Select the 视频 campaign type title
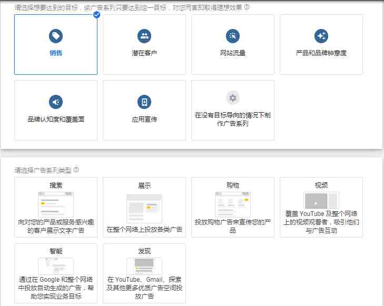 (x=321, y=185)
